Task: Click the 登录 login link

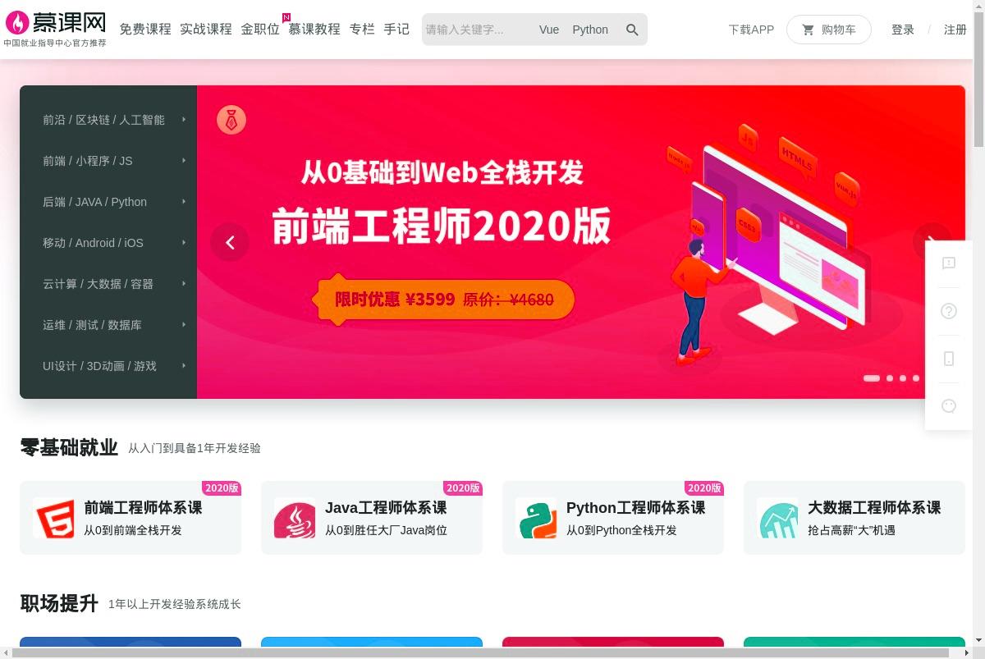Action: point(903,30)
